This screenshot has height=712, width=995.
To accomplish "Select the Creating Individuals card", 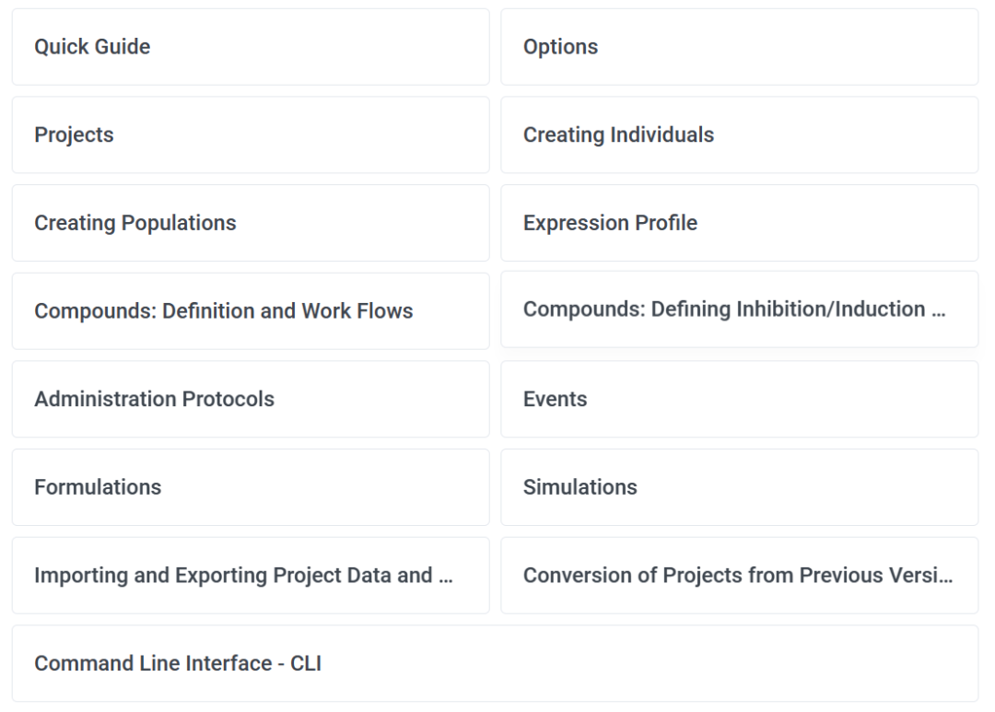I will 739,134.
